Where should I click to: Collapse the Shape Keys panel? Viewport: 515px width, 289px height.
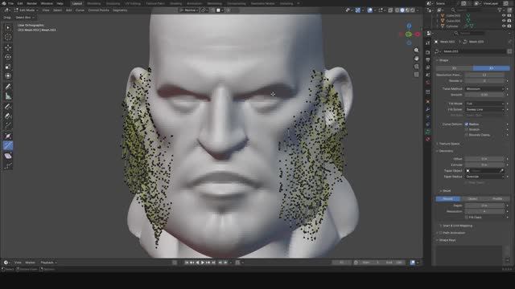[x=447, y=240]
